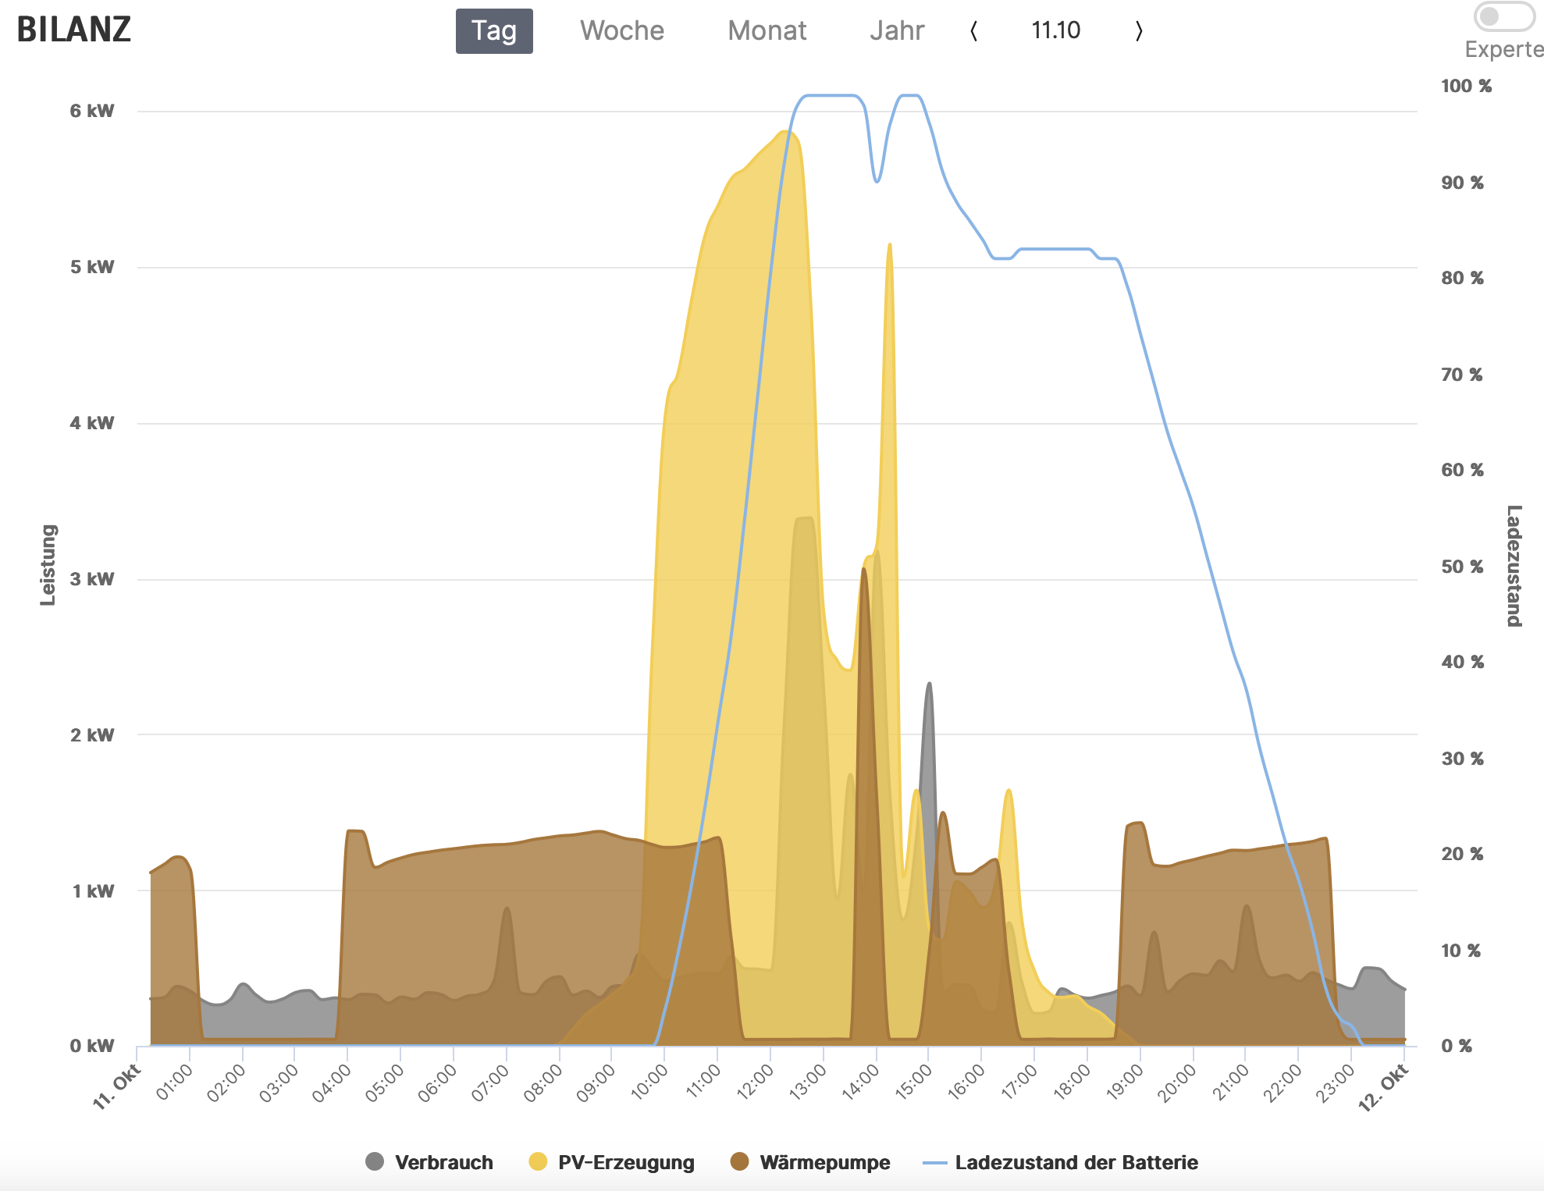1544x1191 pixels.
Task: Toggle Ladezustand der Batterie legend entry
Action: pyautogui.click(x=1060, y=1162)
